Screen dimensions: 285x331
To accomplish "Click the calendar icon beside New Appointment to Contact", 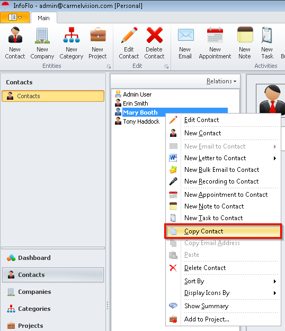I will click(x=173, y=195).
